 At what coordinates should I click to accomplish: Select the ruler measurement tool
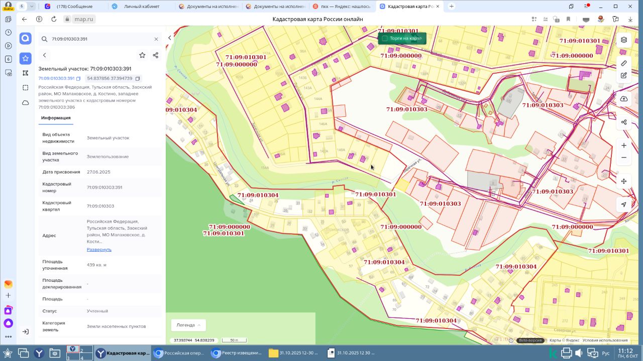(x=624, y=63)
